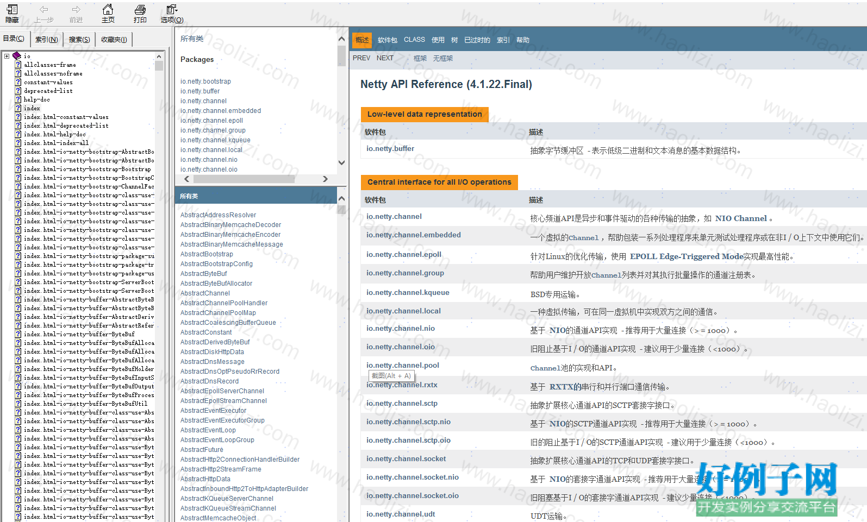Click the purple book icon beside io
The image size is (867, 522).
[x=17, y=56]
